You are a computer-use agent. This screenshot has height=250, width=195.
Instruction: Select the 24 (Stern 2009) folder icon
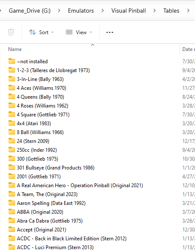[x=12, y=141]
